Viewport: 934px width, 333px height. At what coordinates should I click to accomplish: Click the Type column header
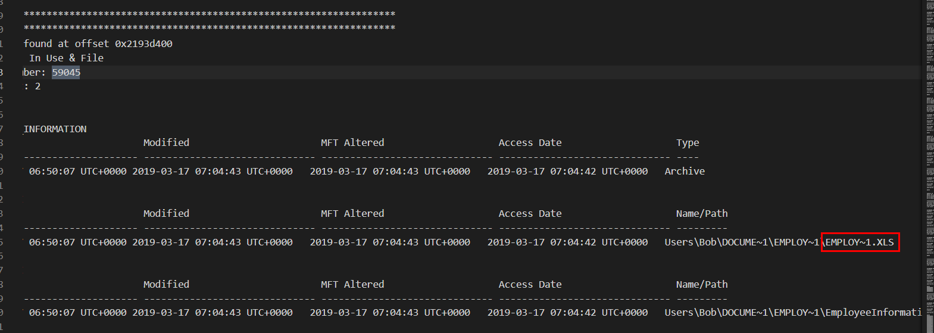688,142
